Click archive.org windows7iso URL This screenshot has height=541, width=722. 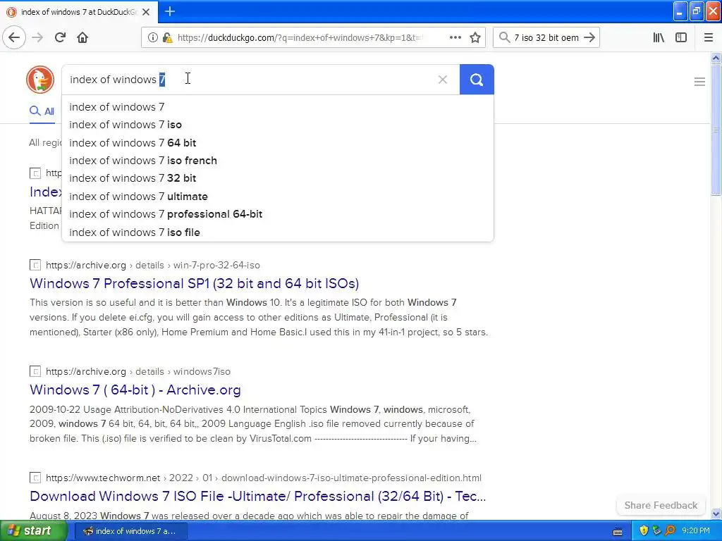pos(138,372)
